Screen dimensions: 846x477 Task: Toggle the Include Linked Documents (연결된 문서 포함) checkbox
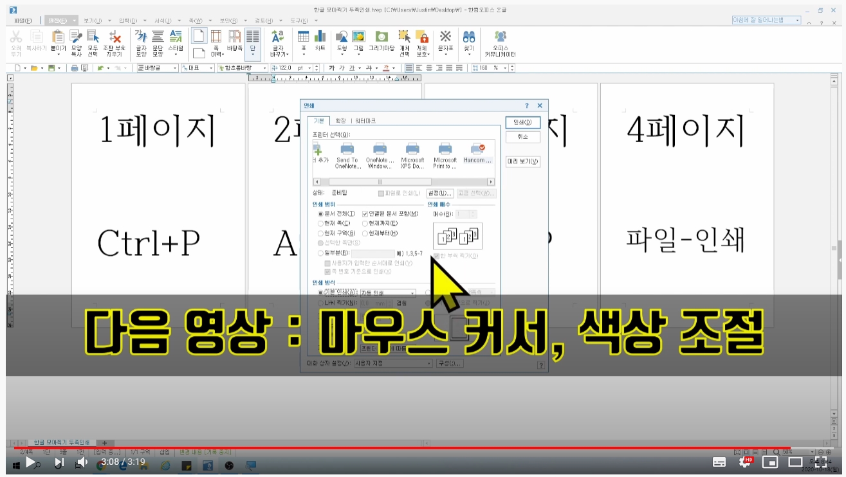click(365, 213)
